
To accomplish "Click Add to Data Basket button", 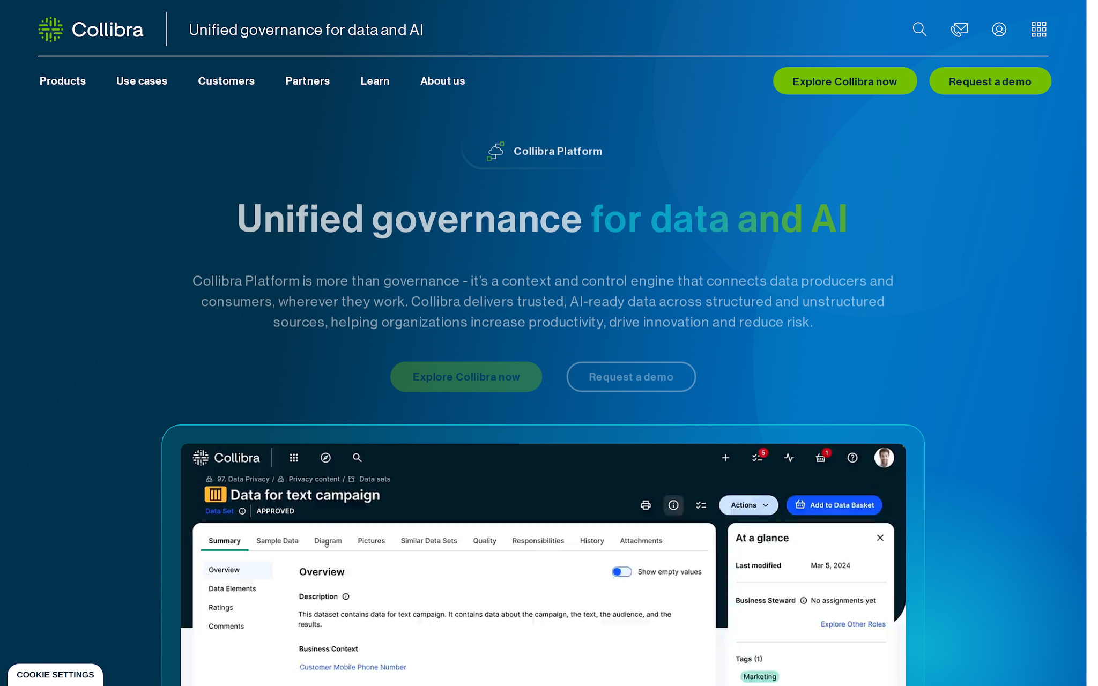I will pyautogui.click(x=834, y=505).
